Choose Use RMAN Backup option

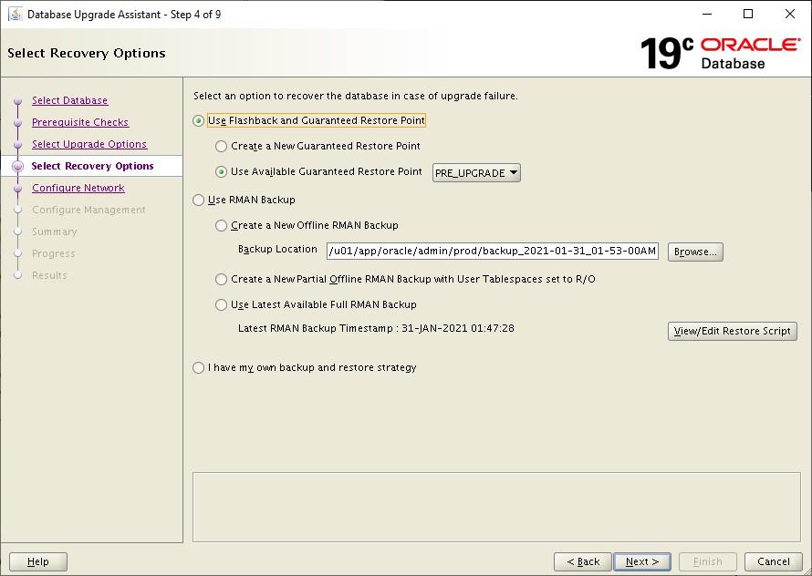click(198, 199)
